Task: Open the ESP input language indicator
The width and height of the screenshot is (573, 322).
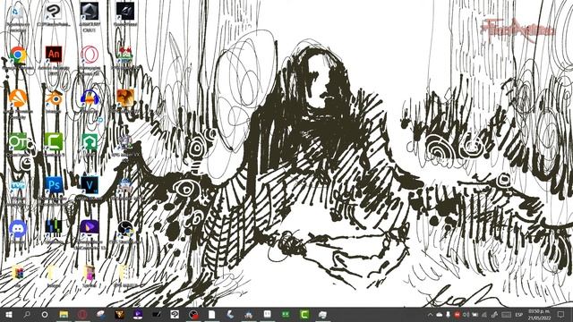Action: 518,314
